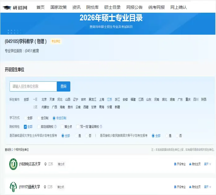
Task: Click the (10299)江苏大学 school name
Action: pyautogui.click(x=30, y=164)
